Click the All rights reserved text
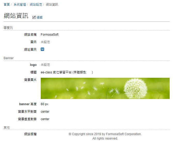The image size is (173, 146). 105,139
